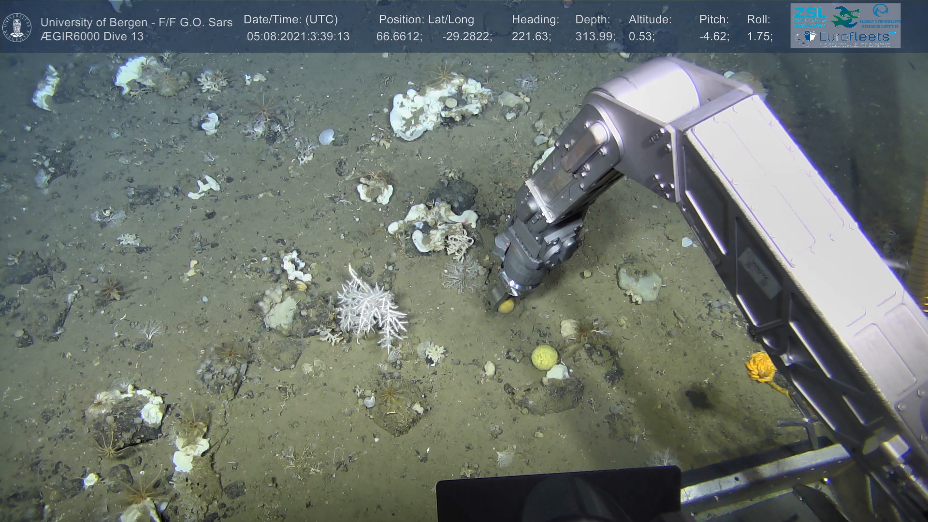This screenshot has height=522, width=928.
Task: Click the Depth value 313.99
Action: (x=595, y=37)
